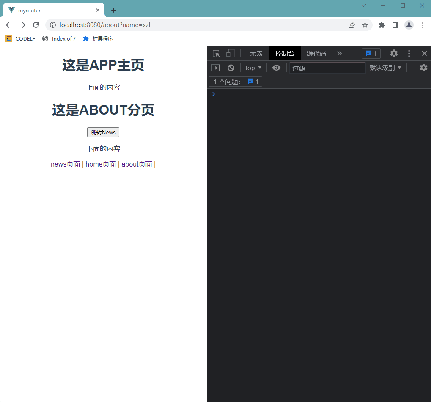Open DevTools settings gear

click(394, 53)
